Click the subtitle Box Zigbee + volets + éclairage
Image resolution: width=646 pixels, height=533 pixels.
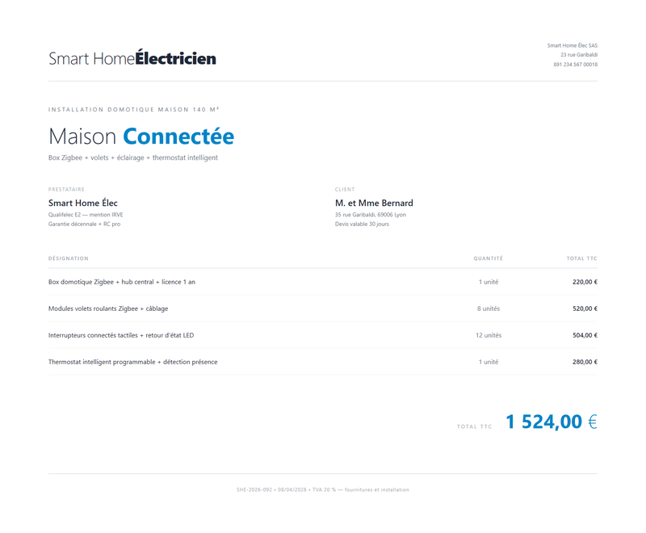pos(133,157)
